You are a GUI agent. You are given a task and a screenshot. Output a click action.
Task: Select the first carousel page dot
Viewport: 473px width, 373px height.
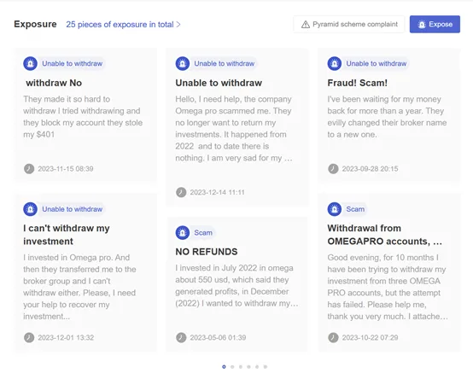(x=224, y=367)
